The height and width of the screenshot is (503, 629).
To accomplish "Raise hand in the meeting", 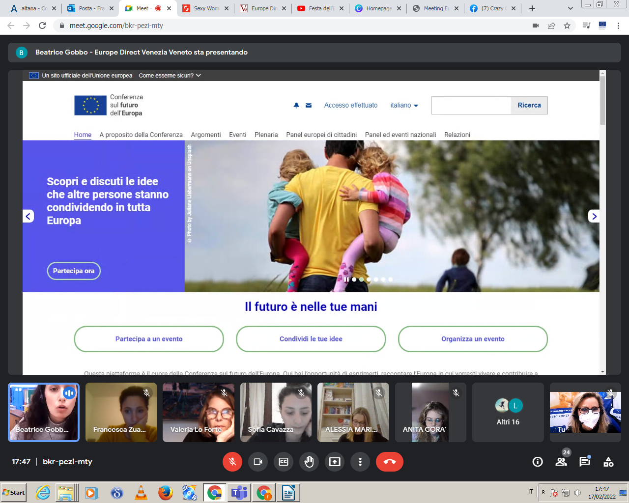I will point(309,462).
